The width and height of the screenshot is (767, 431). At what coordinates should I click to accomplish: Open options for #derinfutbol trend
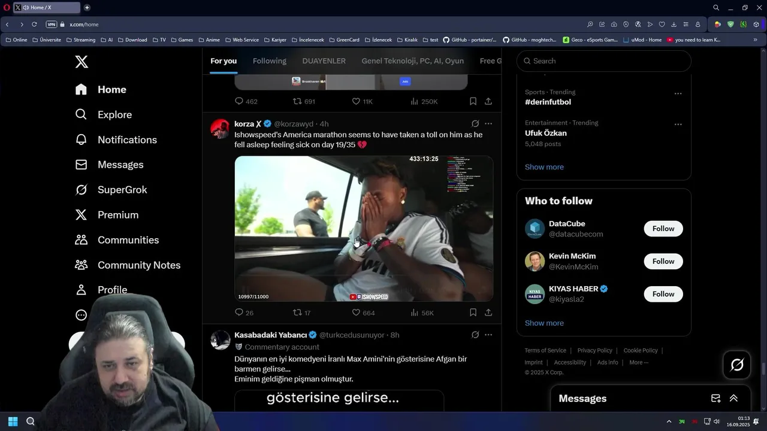coord(678,94)
